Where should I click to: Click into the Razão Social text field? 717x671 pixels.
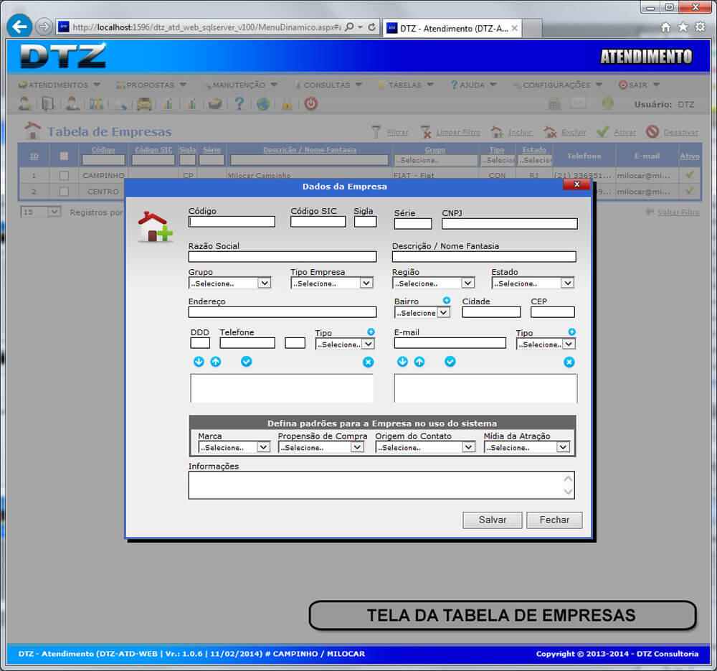pyautogui.click(x=282, y=257)
